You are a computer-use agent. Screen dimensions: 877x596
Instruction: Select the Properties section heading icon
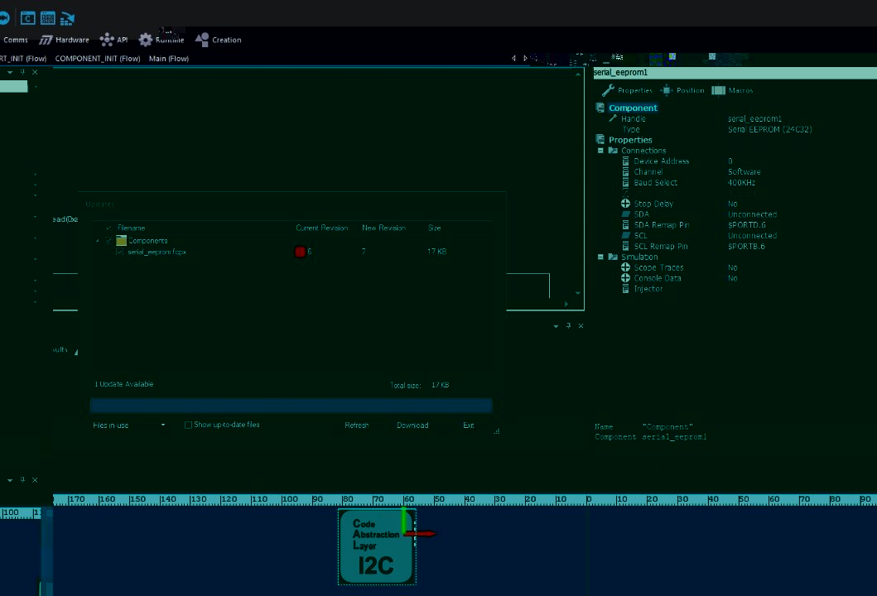pos(600,139)
